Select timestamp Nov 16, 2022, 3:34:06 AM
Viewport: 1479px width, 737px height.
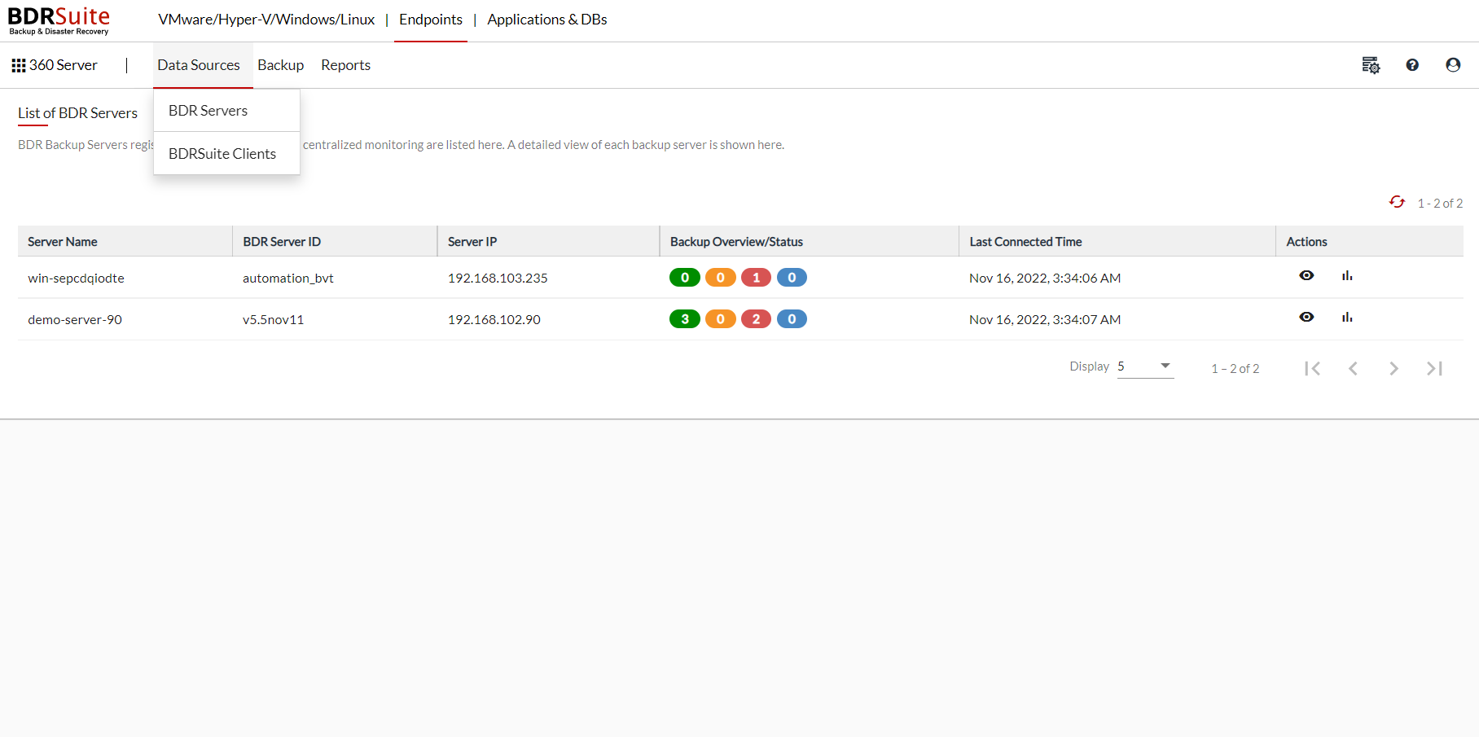point(1045,279)
